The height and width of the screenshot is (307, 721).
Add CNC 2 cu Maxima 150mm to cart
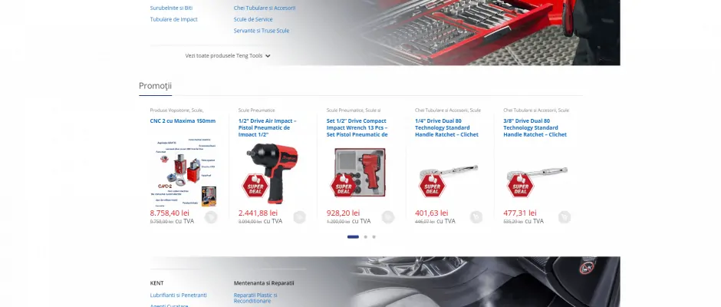(211, 217)
